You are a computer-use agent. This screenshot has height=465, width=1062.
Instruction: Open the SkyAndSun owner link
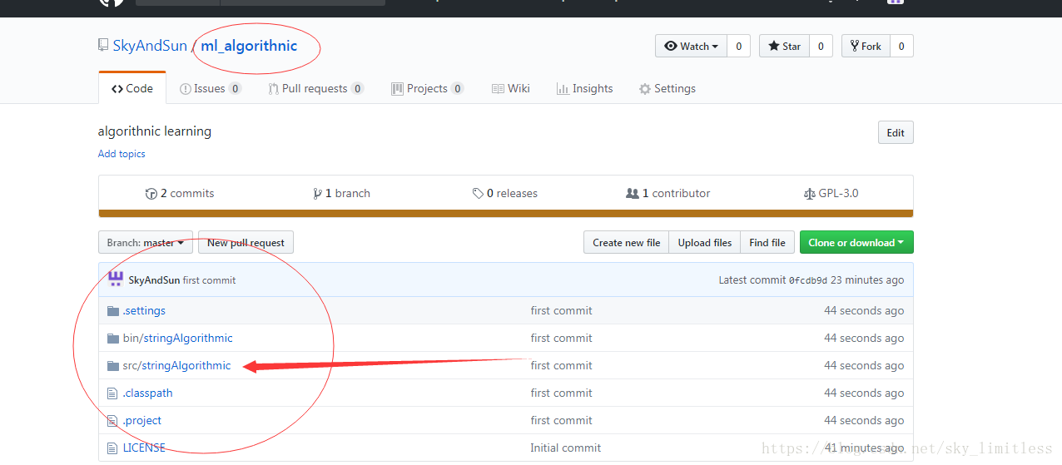[x=150, y=46]
